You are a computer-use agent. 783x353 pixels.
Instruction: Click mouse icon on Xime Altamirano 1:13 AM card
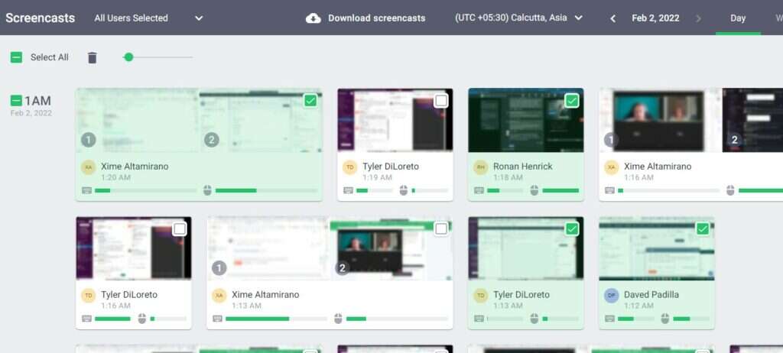(x=338, y=319)
